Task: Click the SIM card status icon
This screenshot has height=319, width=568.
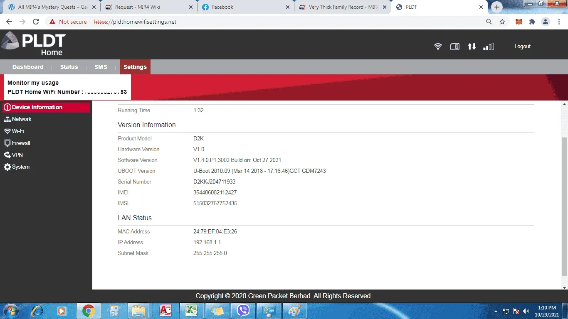Action: coord(454,47)
